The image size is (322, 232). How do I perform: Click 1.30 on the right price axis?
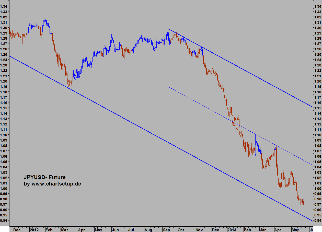(318, 28)
